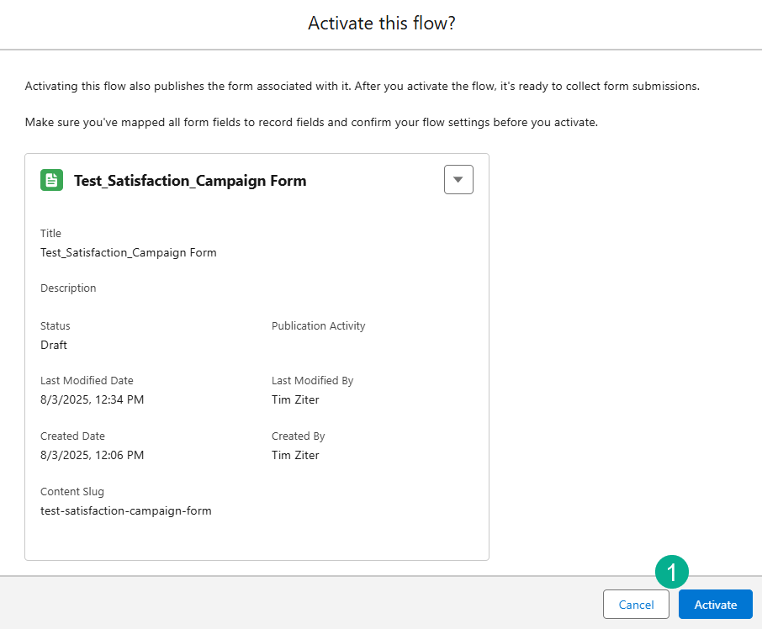Viewport: 762px width, 629px height.
Task: Click the Created Date value 12:06 PM
Action: pyautogui.click(x=92, y=455)
